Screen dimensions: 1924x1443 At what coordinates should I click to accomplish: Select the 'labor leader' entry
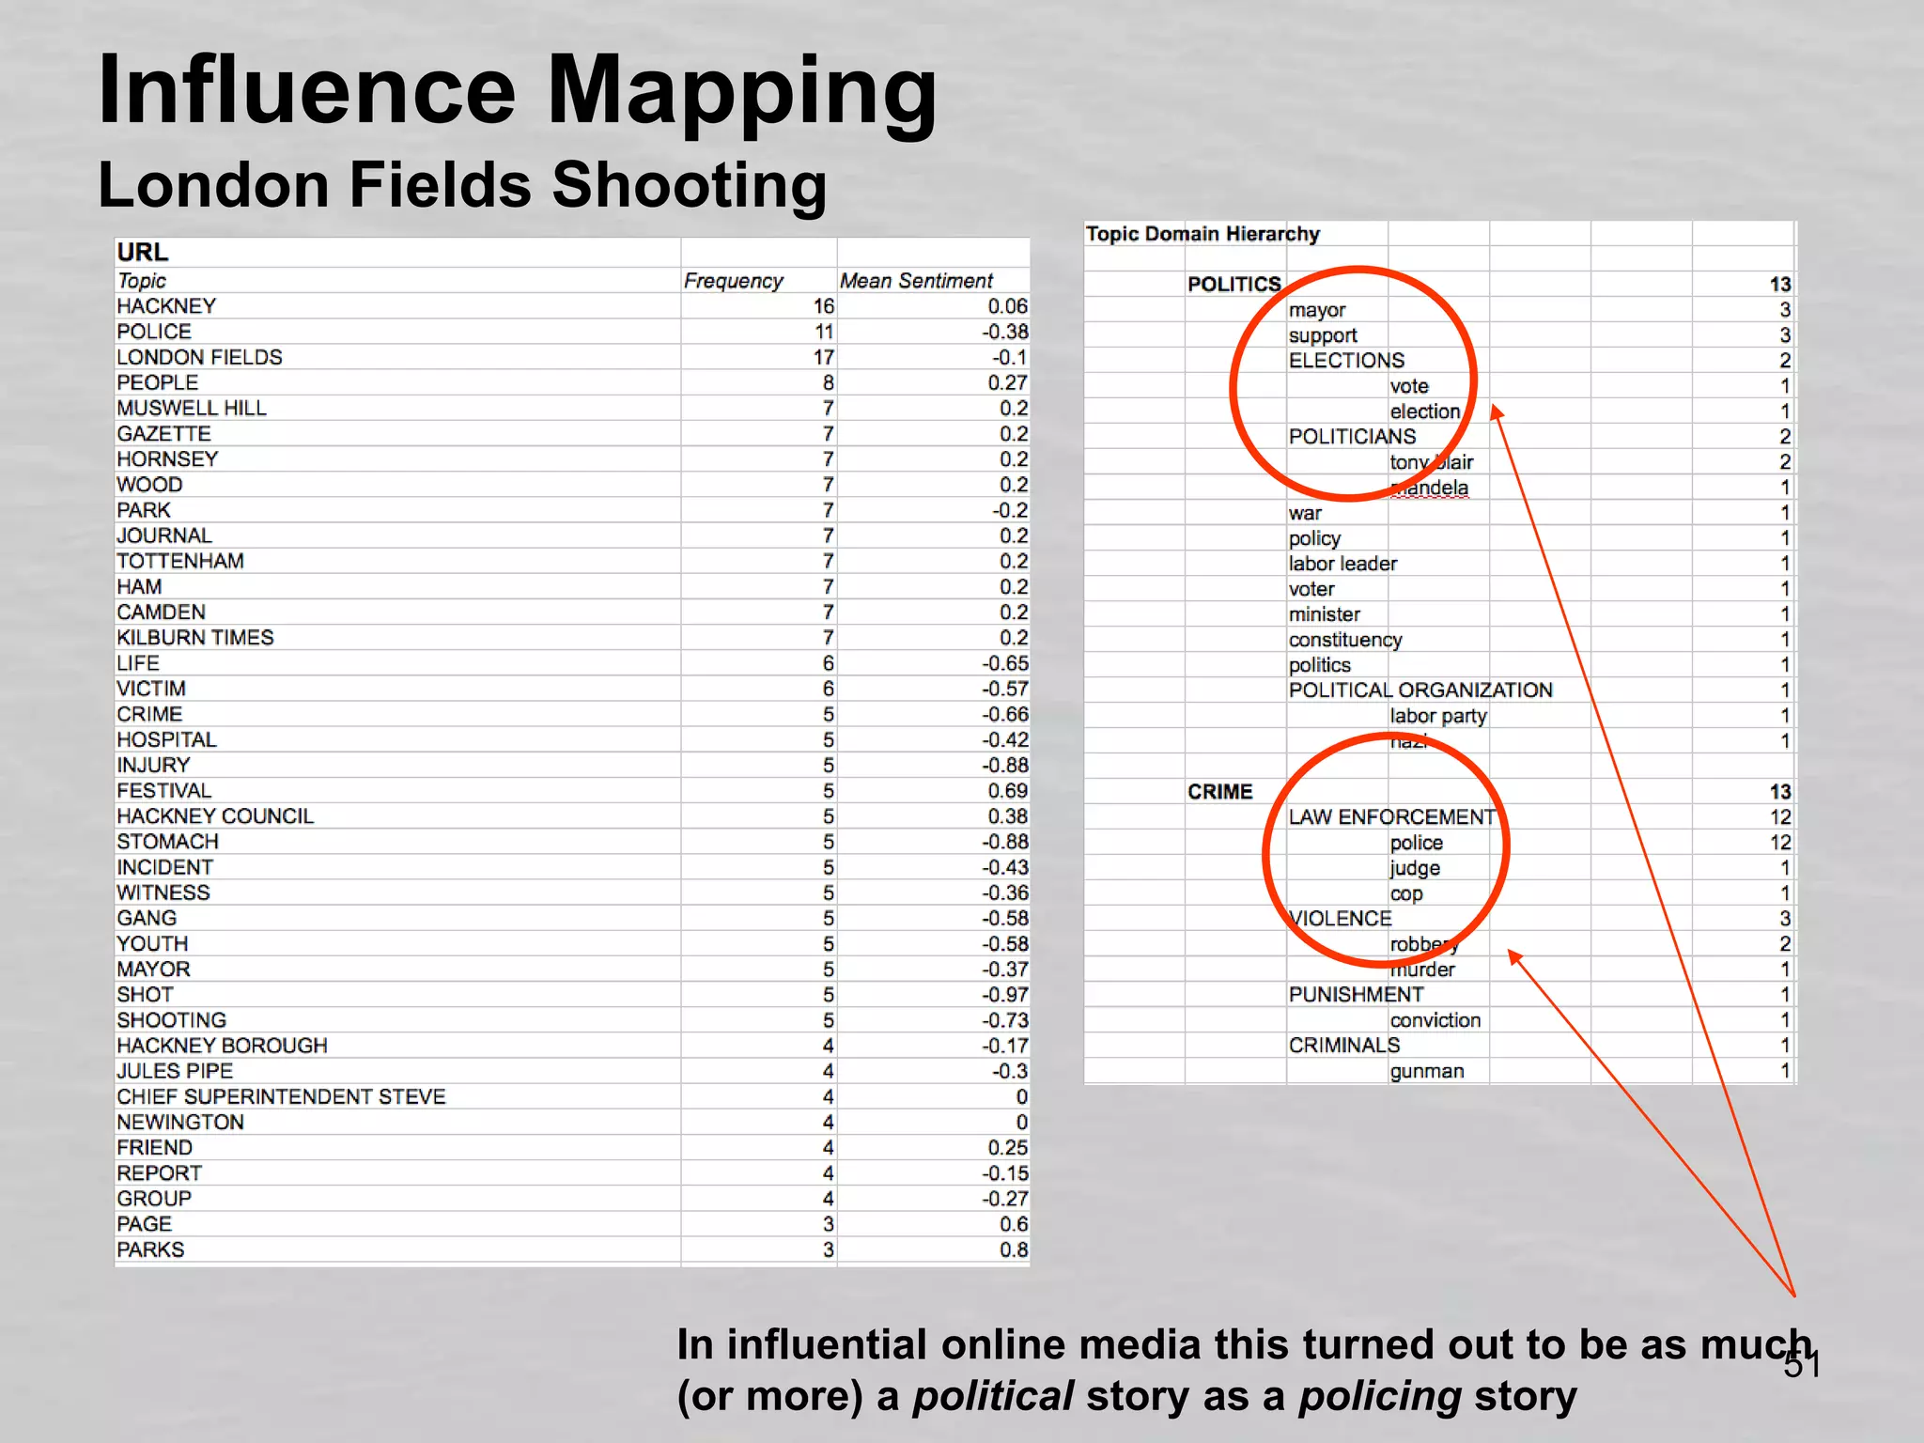click(x=1342, y=564)
